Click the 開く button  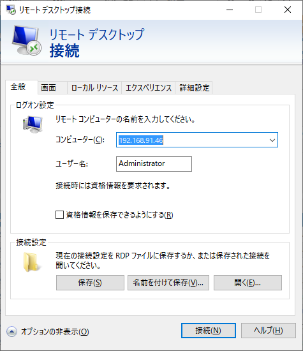tap(248, 283)
